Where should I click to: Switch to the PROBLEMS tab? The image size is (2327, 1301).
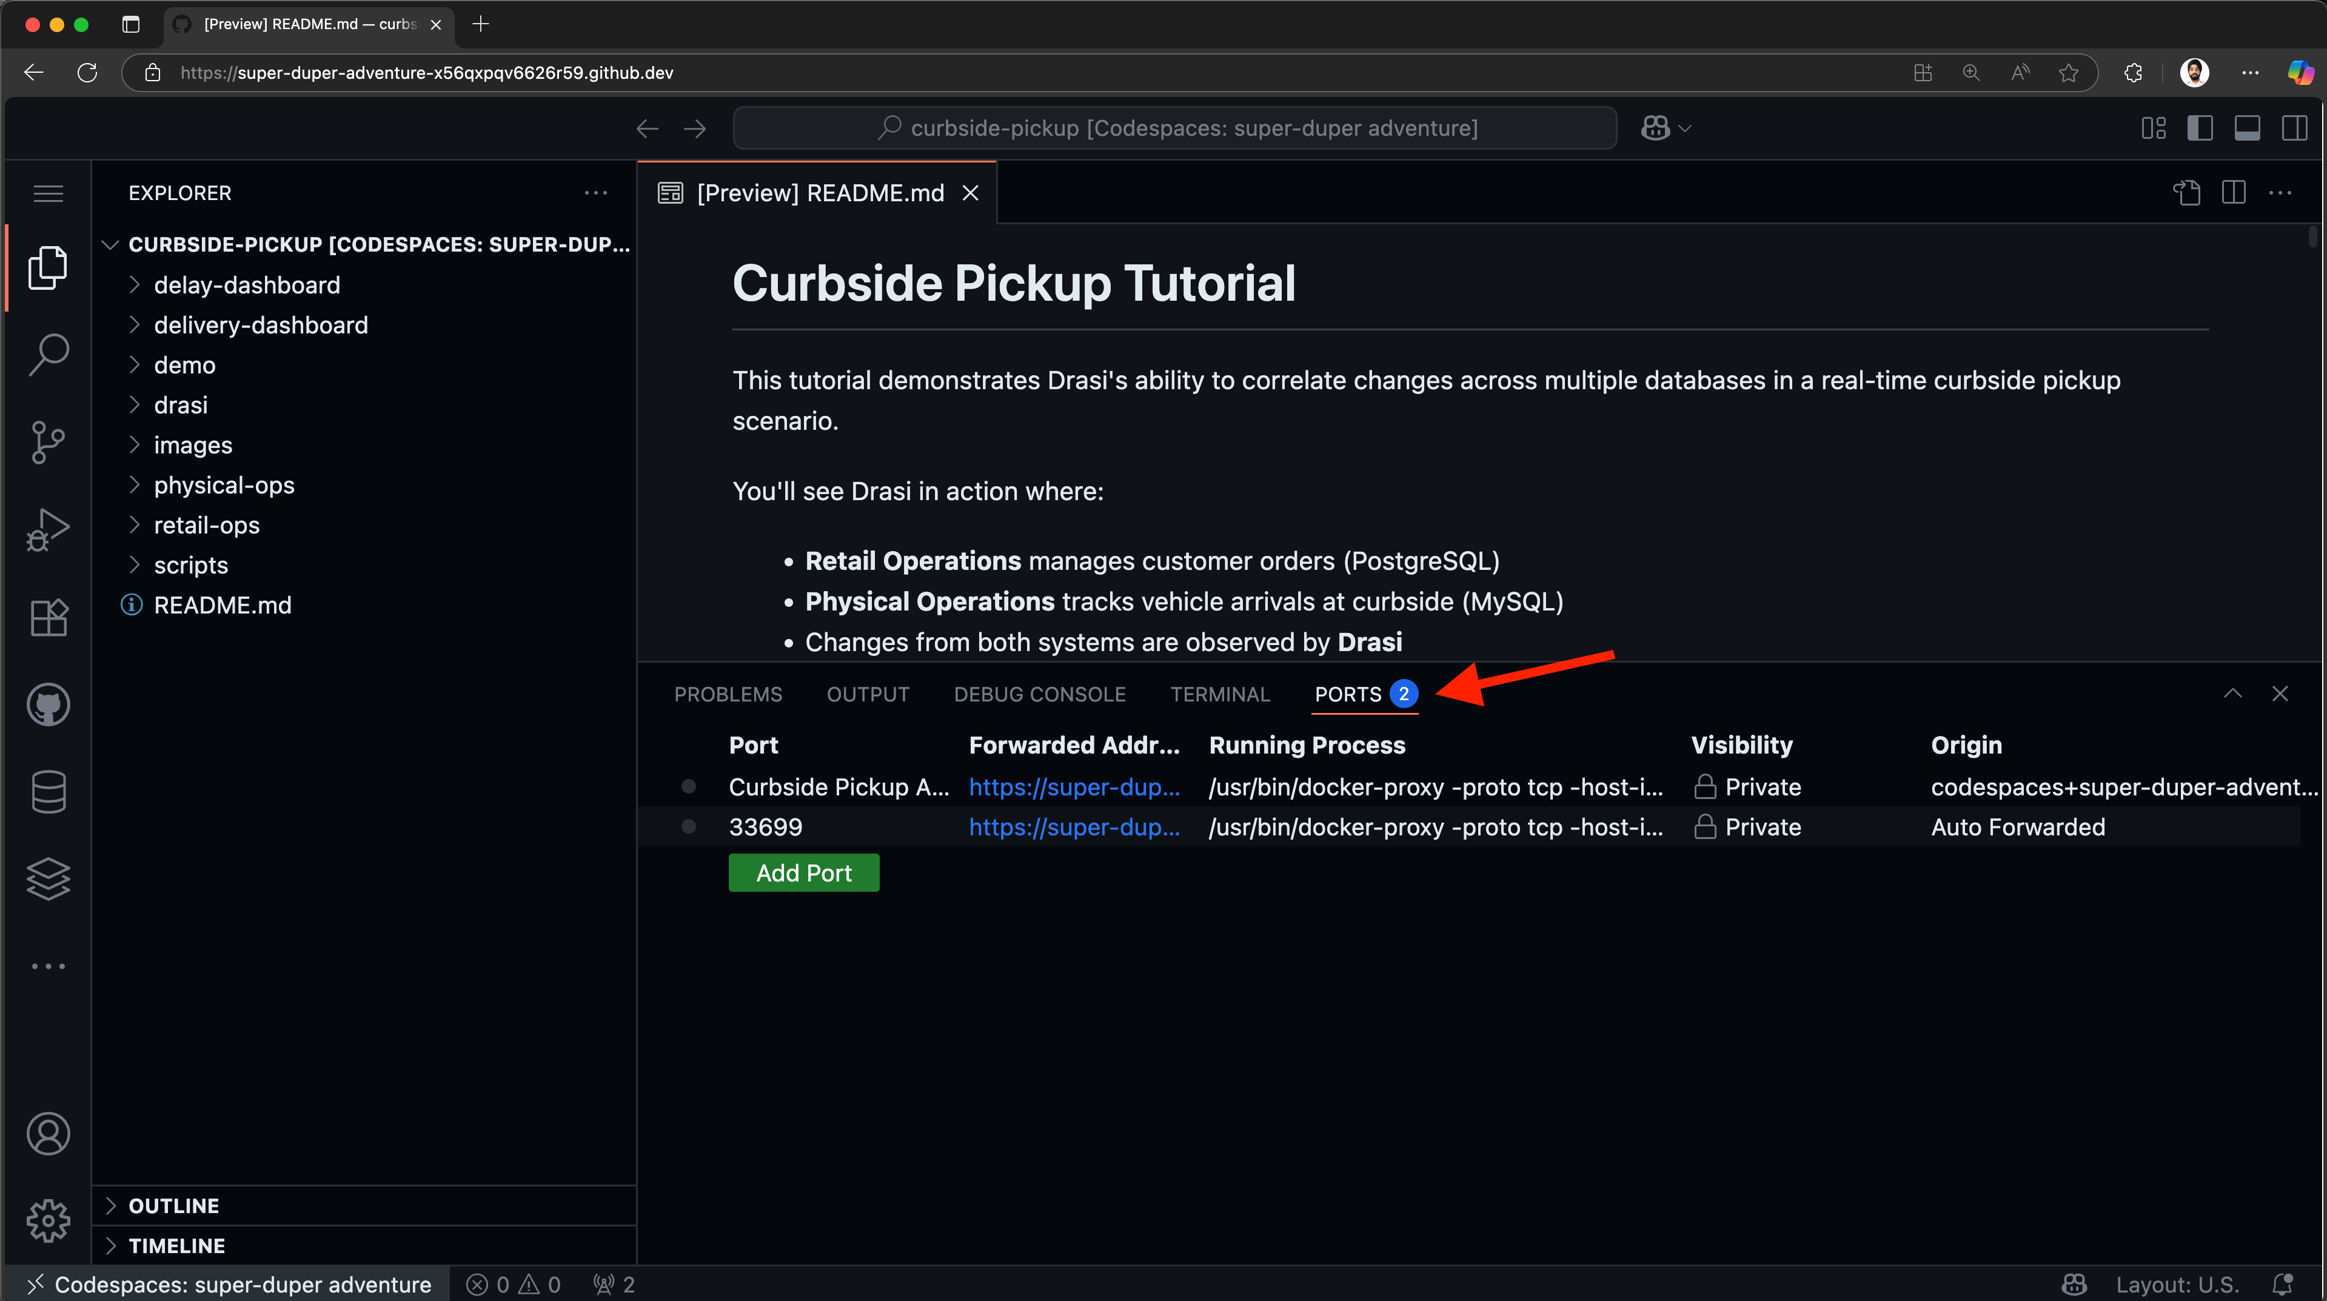click(727, 694)
